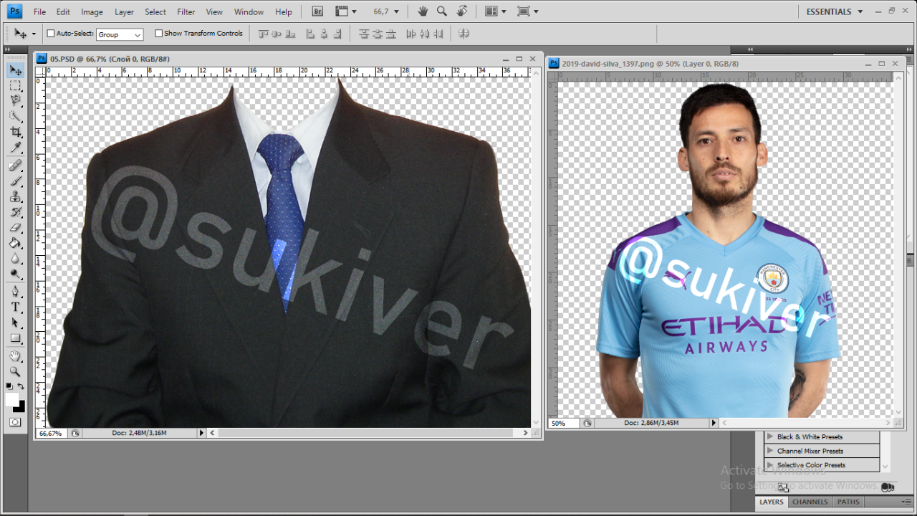Select the Rectangle shape tool
The height and width of the screenshot is (516, 917).
point(15,338)
